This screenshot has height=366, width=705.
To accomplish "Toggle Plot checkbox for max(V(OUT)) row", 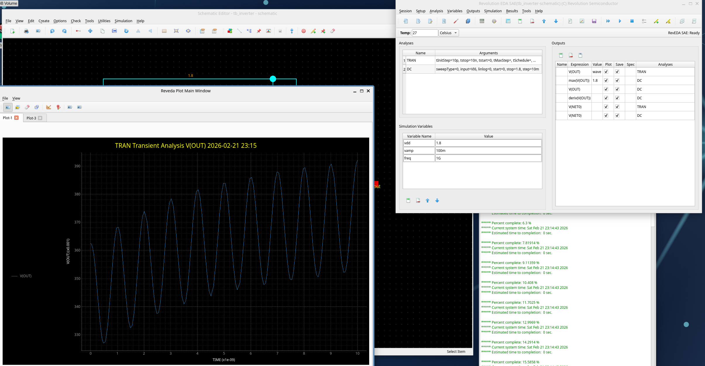I will [606, 80].
